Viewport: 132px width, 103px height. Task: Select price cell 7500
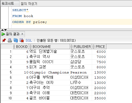pyautogui.click(x=99, y=62)
